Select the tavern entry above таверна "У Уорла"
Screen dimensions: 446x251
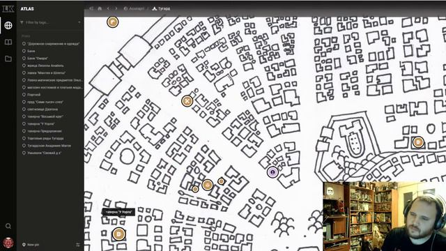(43, 116)
